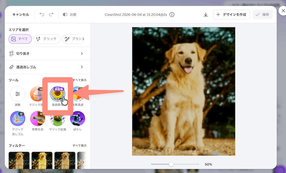Click the 保存 save button
286x173 pixels.
point(263,14)
